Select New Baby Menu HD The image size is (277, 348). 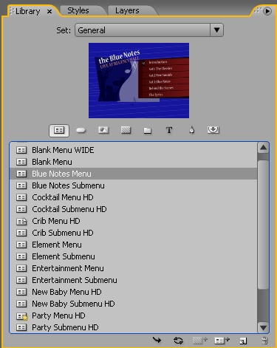pos(134,292)
